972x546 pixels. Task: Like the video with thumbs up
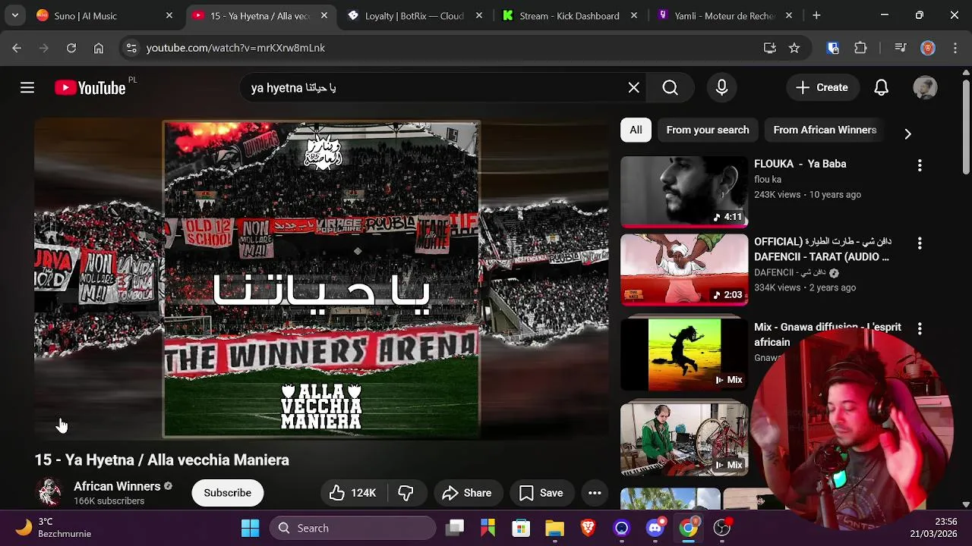pyautogui.click(x=353, y=493)
